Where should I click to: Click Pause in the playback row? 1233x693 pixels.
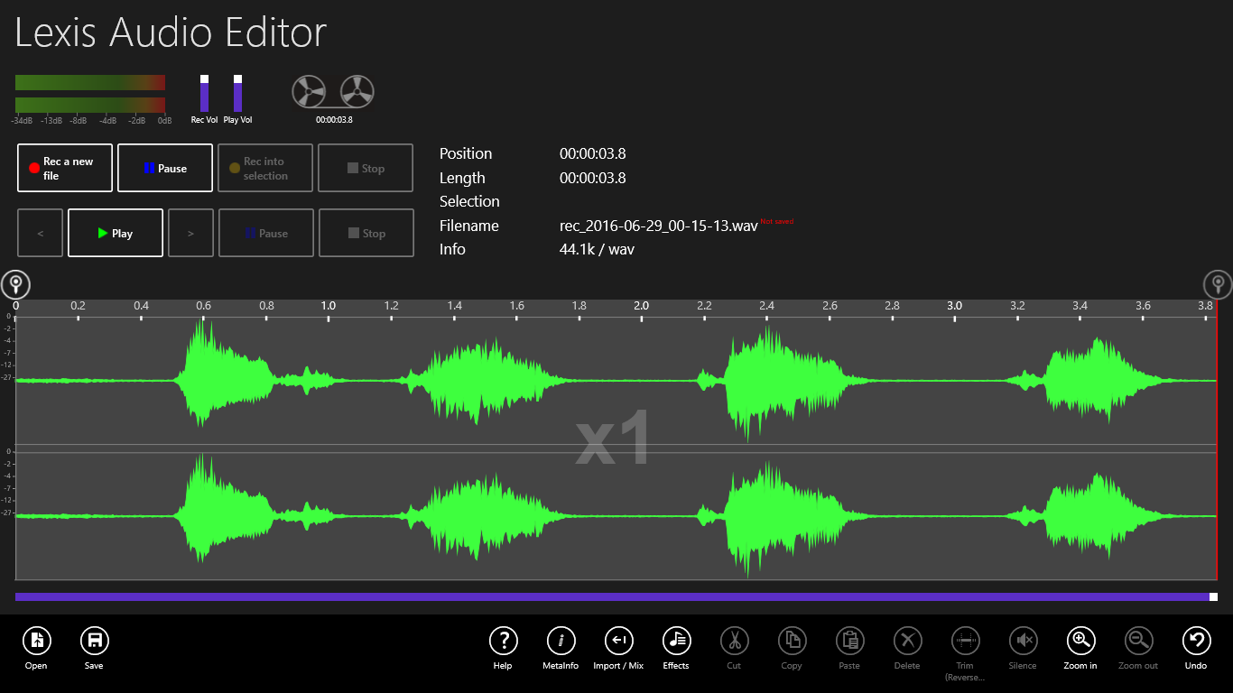click(x=266, y=233)
